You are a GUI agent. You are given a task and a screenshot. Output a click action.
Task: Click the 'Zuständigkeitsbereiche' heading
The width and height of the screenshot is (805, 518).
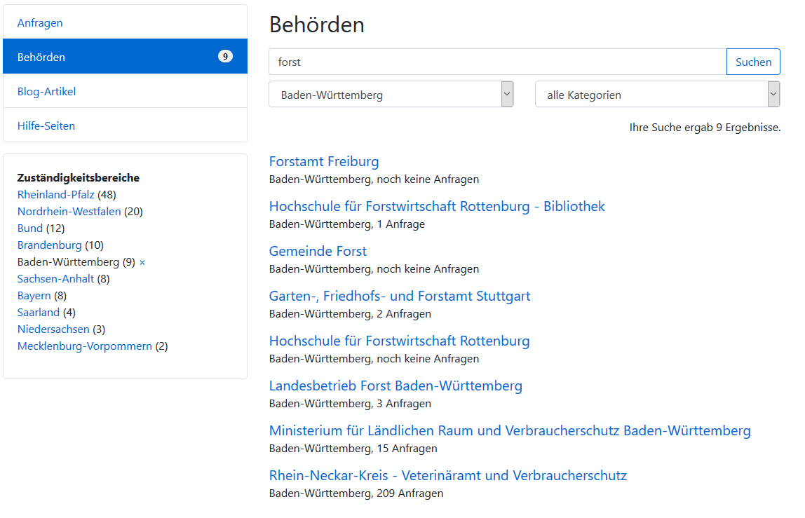(79, 177)
